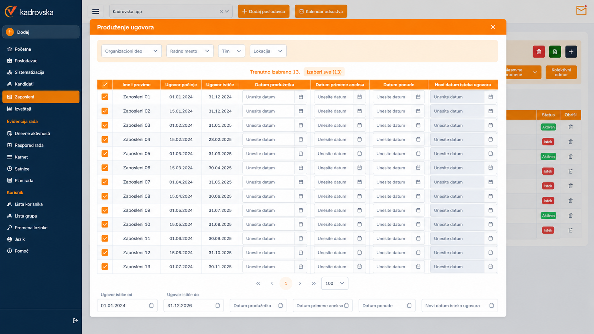594x334 pixels.
Task: Open calendar icon in Ugovor ističe do
Action: (218, 306)
